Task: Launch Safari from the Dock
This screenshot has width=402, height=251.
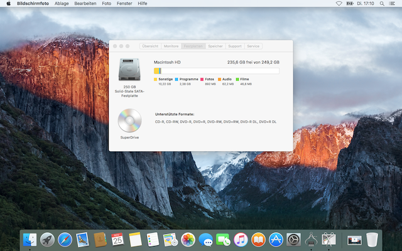Action: pyautogui.click(x=65, y=239)
